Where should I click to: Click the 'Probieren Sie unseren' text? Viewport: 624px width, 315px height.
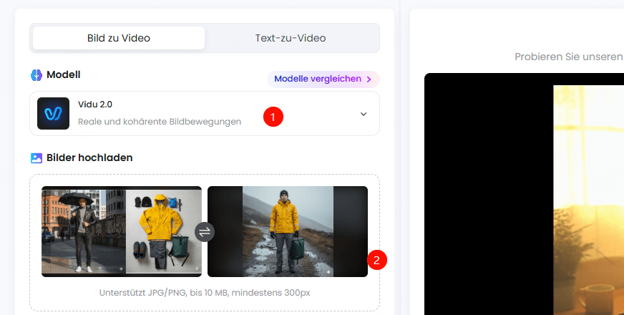pyautogui.click(x=569, y=57)
